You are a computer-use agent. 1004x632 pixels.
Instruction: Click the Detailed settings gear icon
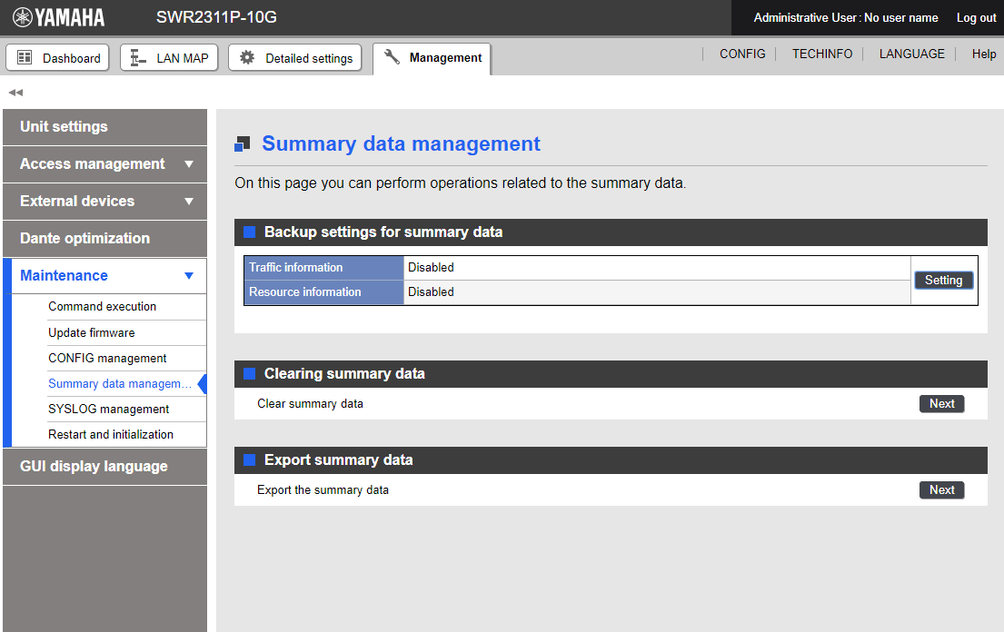point(247,58)
